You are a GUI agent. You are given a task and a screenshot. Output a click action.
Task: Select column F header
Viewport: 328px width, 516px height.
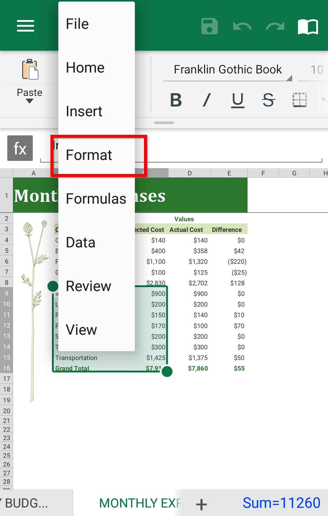point(263,173)
